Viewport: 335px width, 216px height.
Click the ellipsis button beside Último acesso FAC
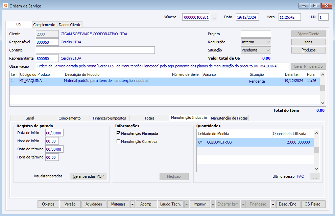315,177
